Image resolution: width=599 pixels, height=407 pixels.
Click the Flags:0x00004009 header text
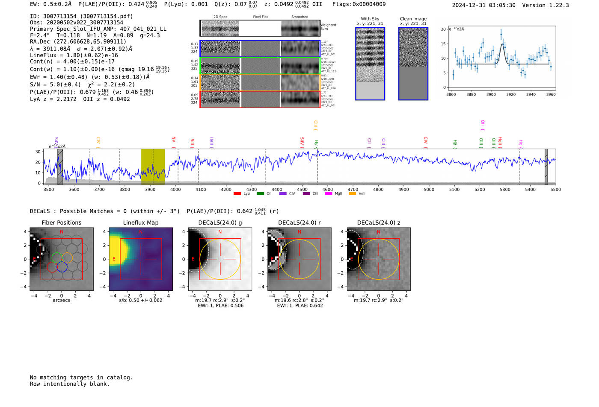pyautogui.click(x=359, y=4)
